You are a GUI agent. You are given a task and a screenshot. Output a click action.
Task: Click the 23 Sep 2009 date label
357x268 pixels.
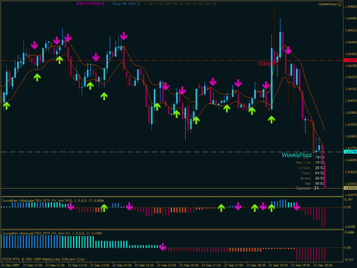click(x=10, y=265)
